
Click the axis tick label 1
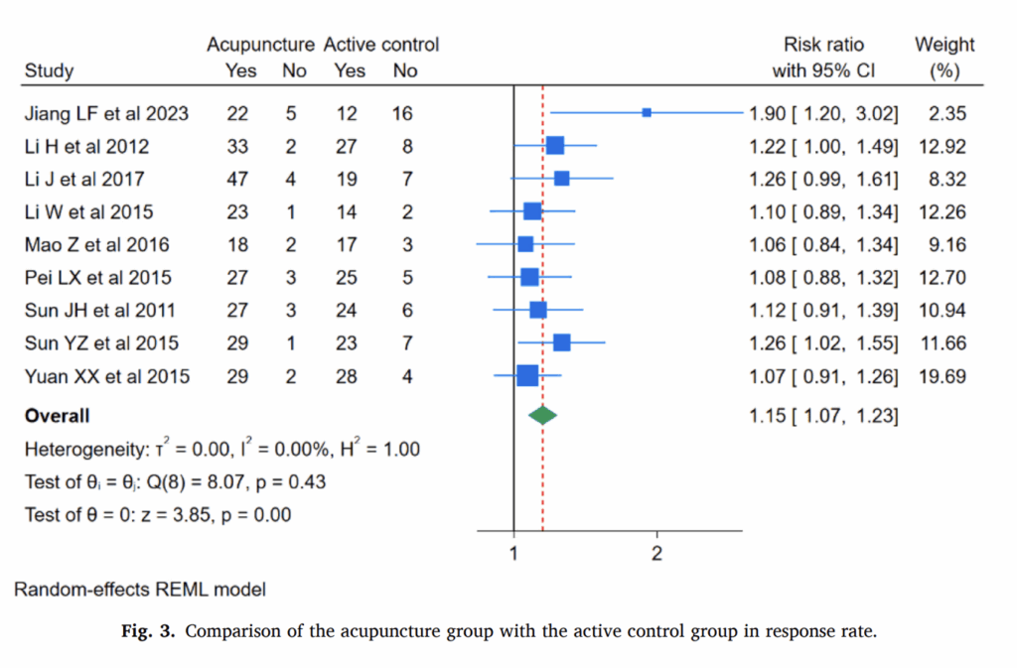click(x=513, y=554)
